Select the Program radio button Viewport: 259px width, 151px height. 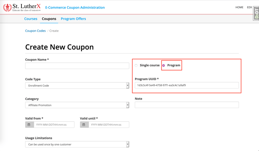point(163,66)
